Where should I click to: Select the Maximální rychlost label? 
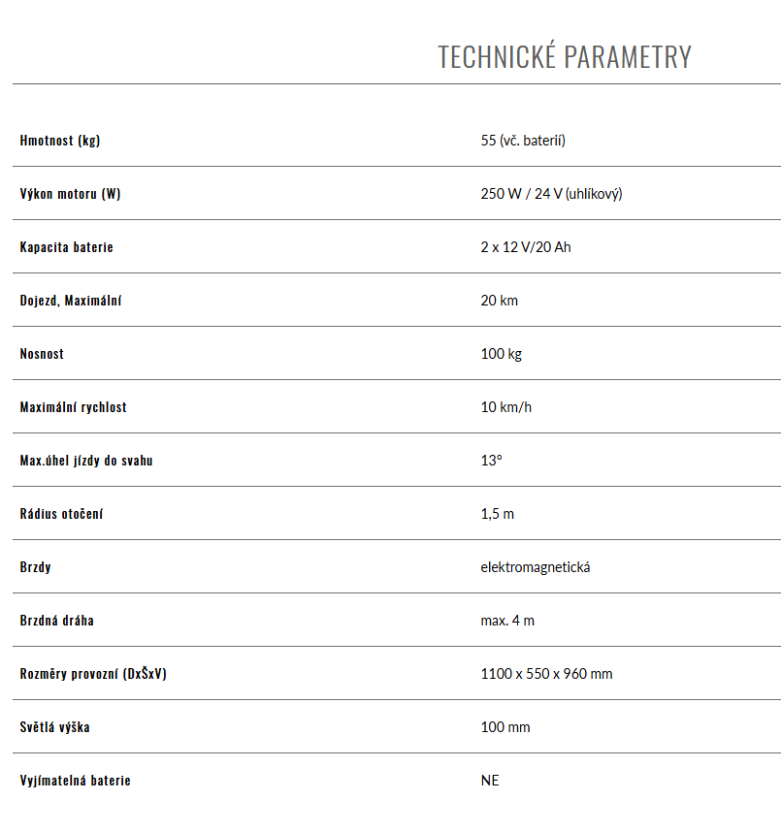(x=74, y=407)
